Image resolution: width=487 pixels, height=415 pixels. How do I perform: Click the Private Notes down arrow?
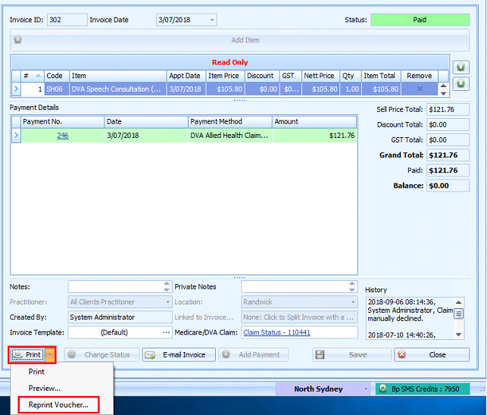click(352, 290)
